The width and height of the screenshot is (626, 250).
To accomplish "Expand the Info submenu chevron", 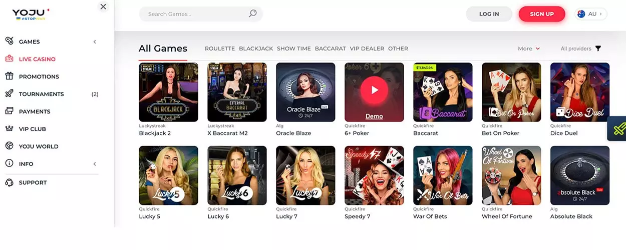I will coord(95,164).
